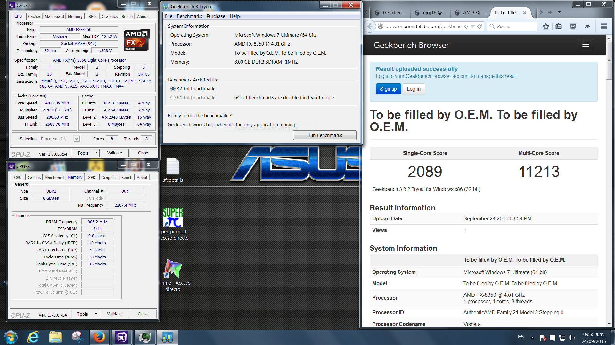This screenshot has height=345, width=615.
Task: Click browser page scrollbar up arrow
Action: click(609, 38)
